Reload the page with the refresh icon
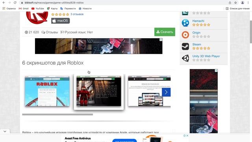252x142 pixels. point(15,3)
